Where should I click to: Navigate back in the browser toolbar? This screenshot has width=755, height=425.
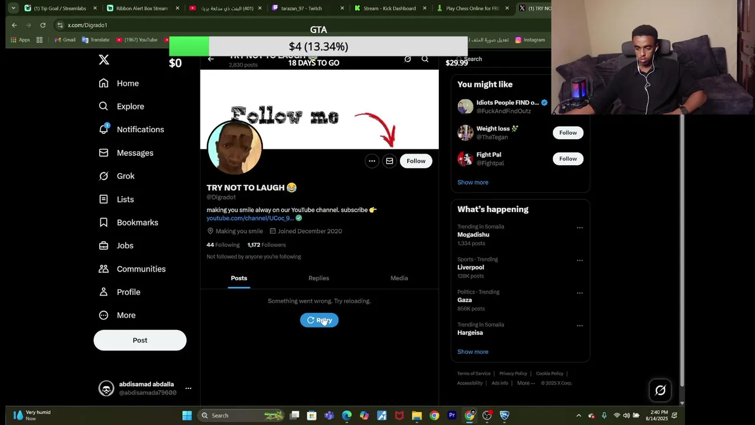pyautogui.click(x=14, y=25)
